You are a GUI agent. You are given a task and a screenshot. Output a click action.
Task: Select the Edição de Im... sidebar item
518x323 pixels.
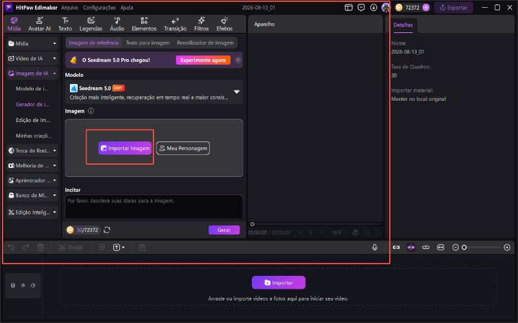(x=33, y=120)
